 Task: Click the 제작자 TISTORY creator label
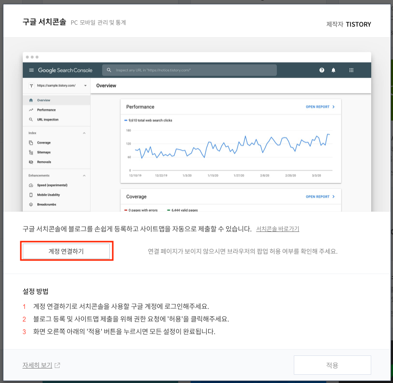(348, 24)
